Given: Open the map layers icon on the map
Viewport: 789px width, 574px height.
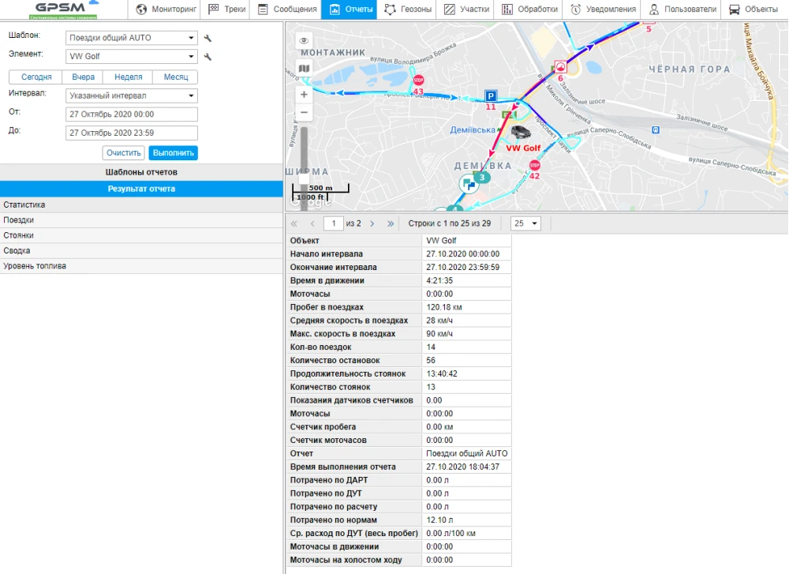Looking at the screenshot, I should 304,69.
